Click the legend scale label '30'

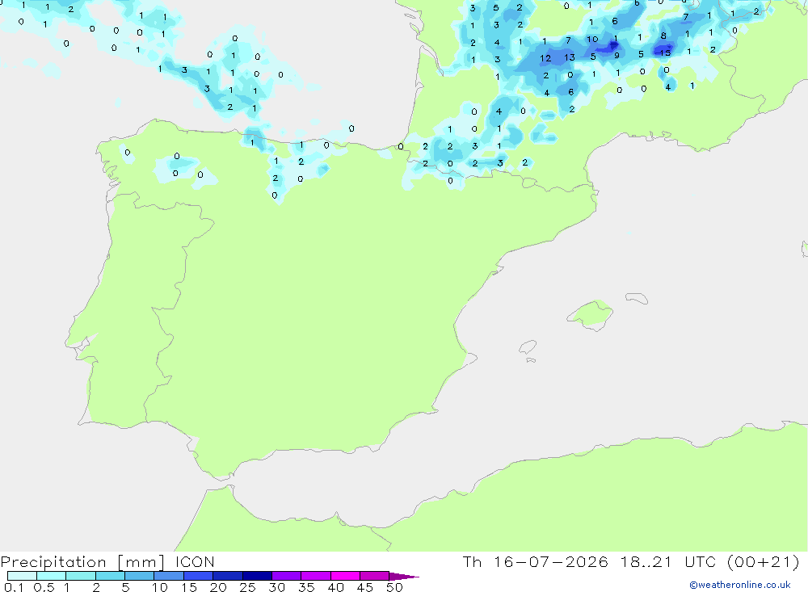tap(277, 587)
